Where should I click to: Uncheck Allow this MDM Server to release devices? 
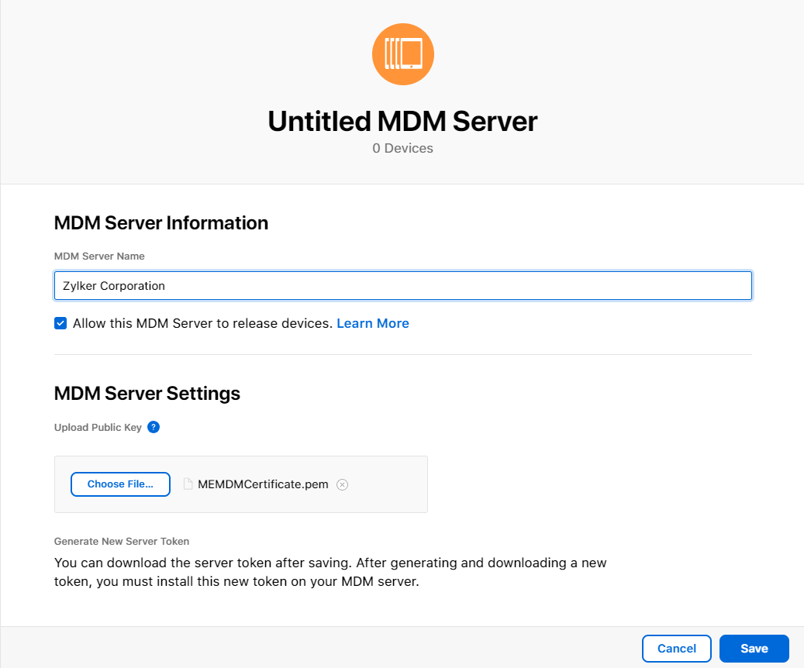coord(60,323)
